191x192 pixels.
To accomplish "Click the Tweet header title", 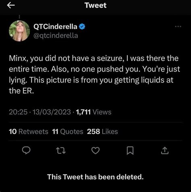I will click(x=95, y=5).
